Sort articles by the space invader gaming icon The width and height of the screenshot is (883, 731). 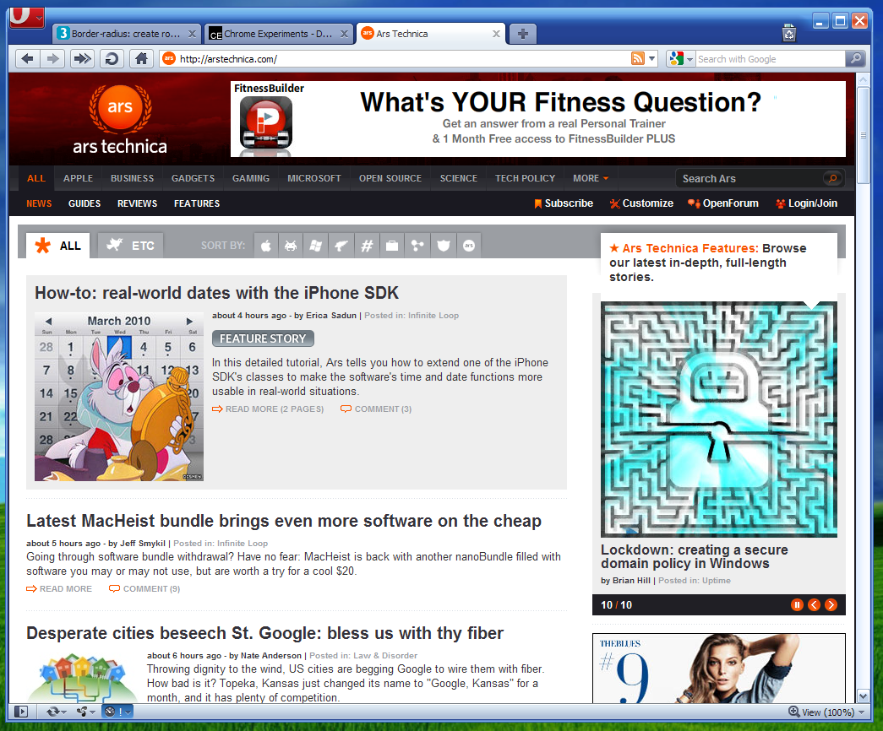click(x=291, y=246)
